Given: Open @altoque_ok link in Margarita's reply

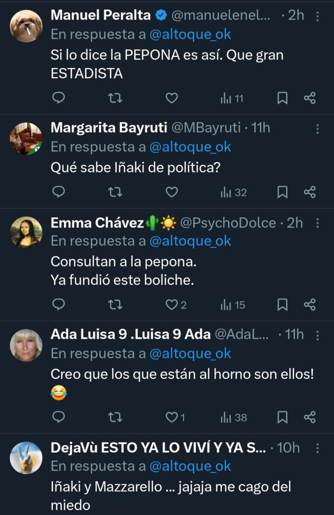Looking at the screenshot, I should pos(190,147).
